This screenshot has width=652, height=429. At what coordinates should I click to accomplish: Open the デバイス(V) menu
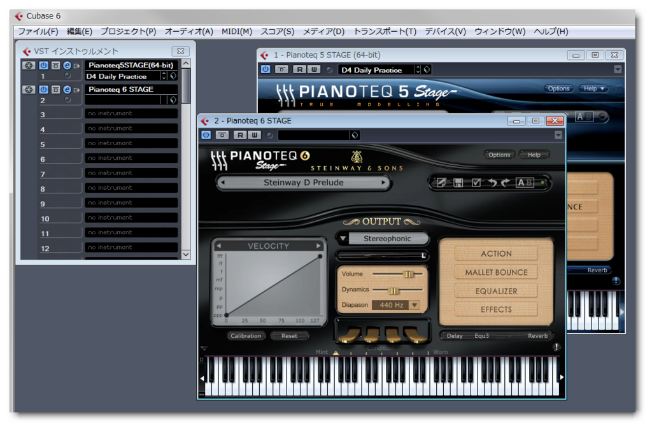(x=445, y=32)
